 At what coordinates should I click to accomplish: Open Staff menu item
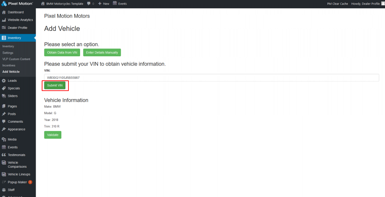[x=11, y=190]
